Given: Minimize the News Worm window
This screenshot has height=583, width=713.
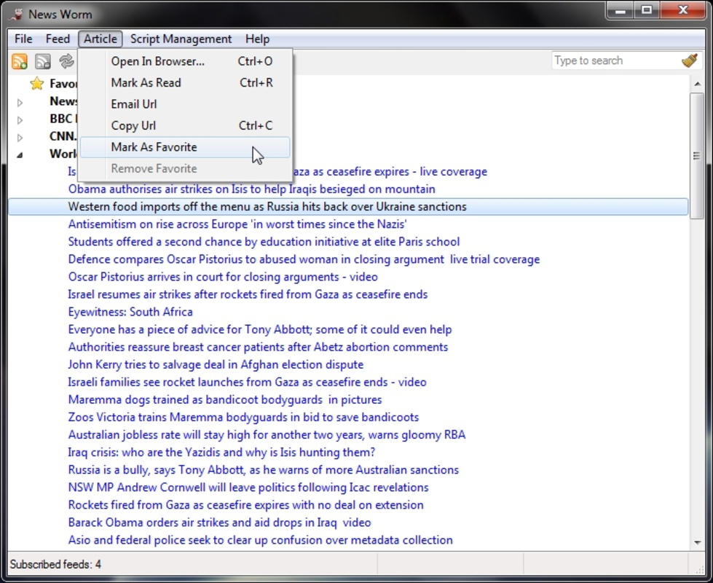Looking at the screenshot, I should pyautogui.click(x=621, y=10).
